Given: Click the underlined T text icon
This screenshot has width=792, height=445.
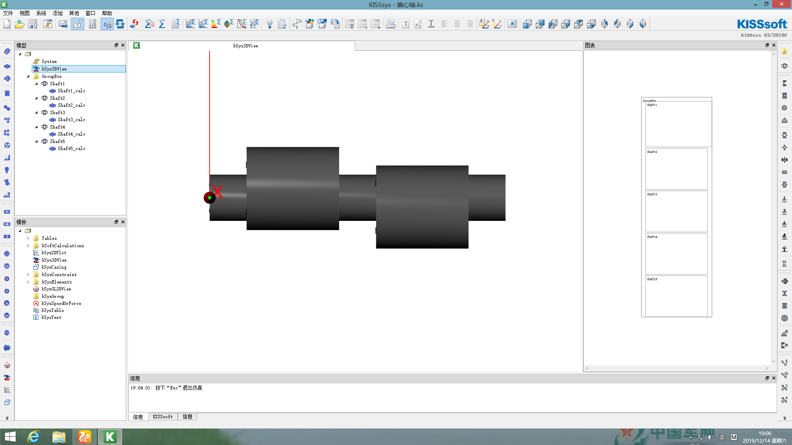Looking at the screenshot, I should (x=431, y=24).
